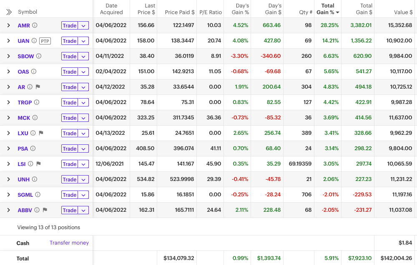Click the Trade button for LXU
This screenshot has width=417, height=265.
(x=70, y=133)
